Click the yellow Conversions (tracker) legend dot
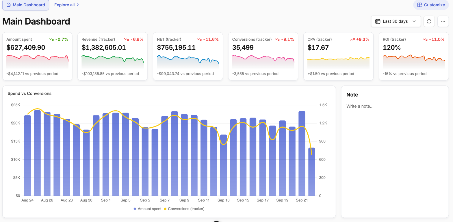The width and height of the screenshot is (453, 222). click(165, 209)
